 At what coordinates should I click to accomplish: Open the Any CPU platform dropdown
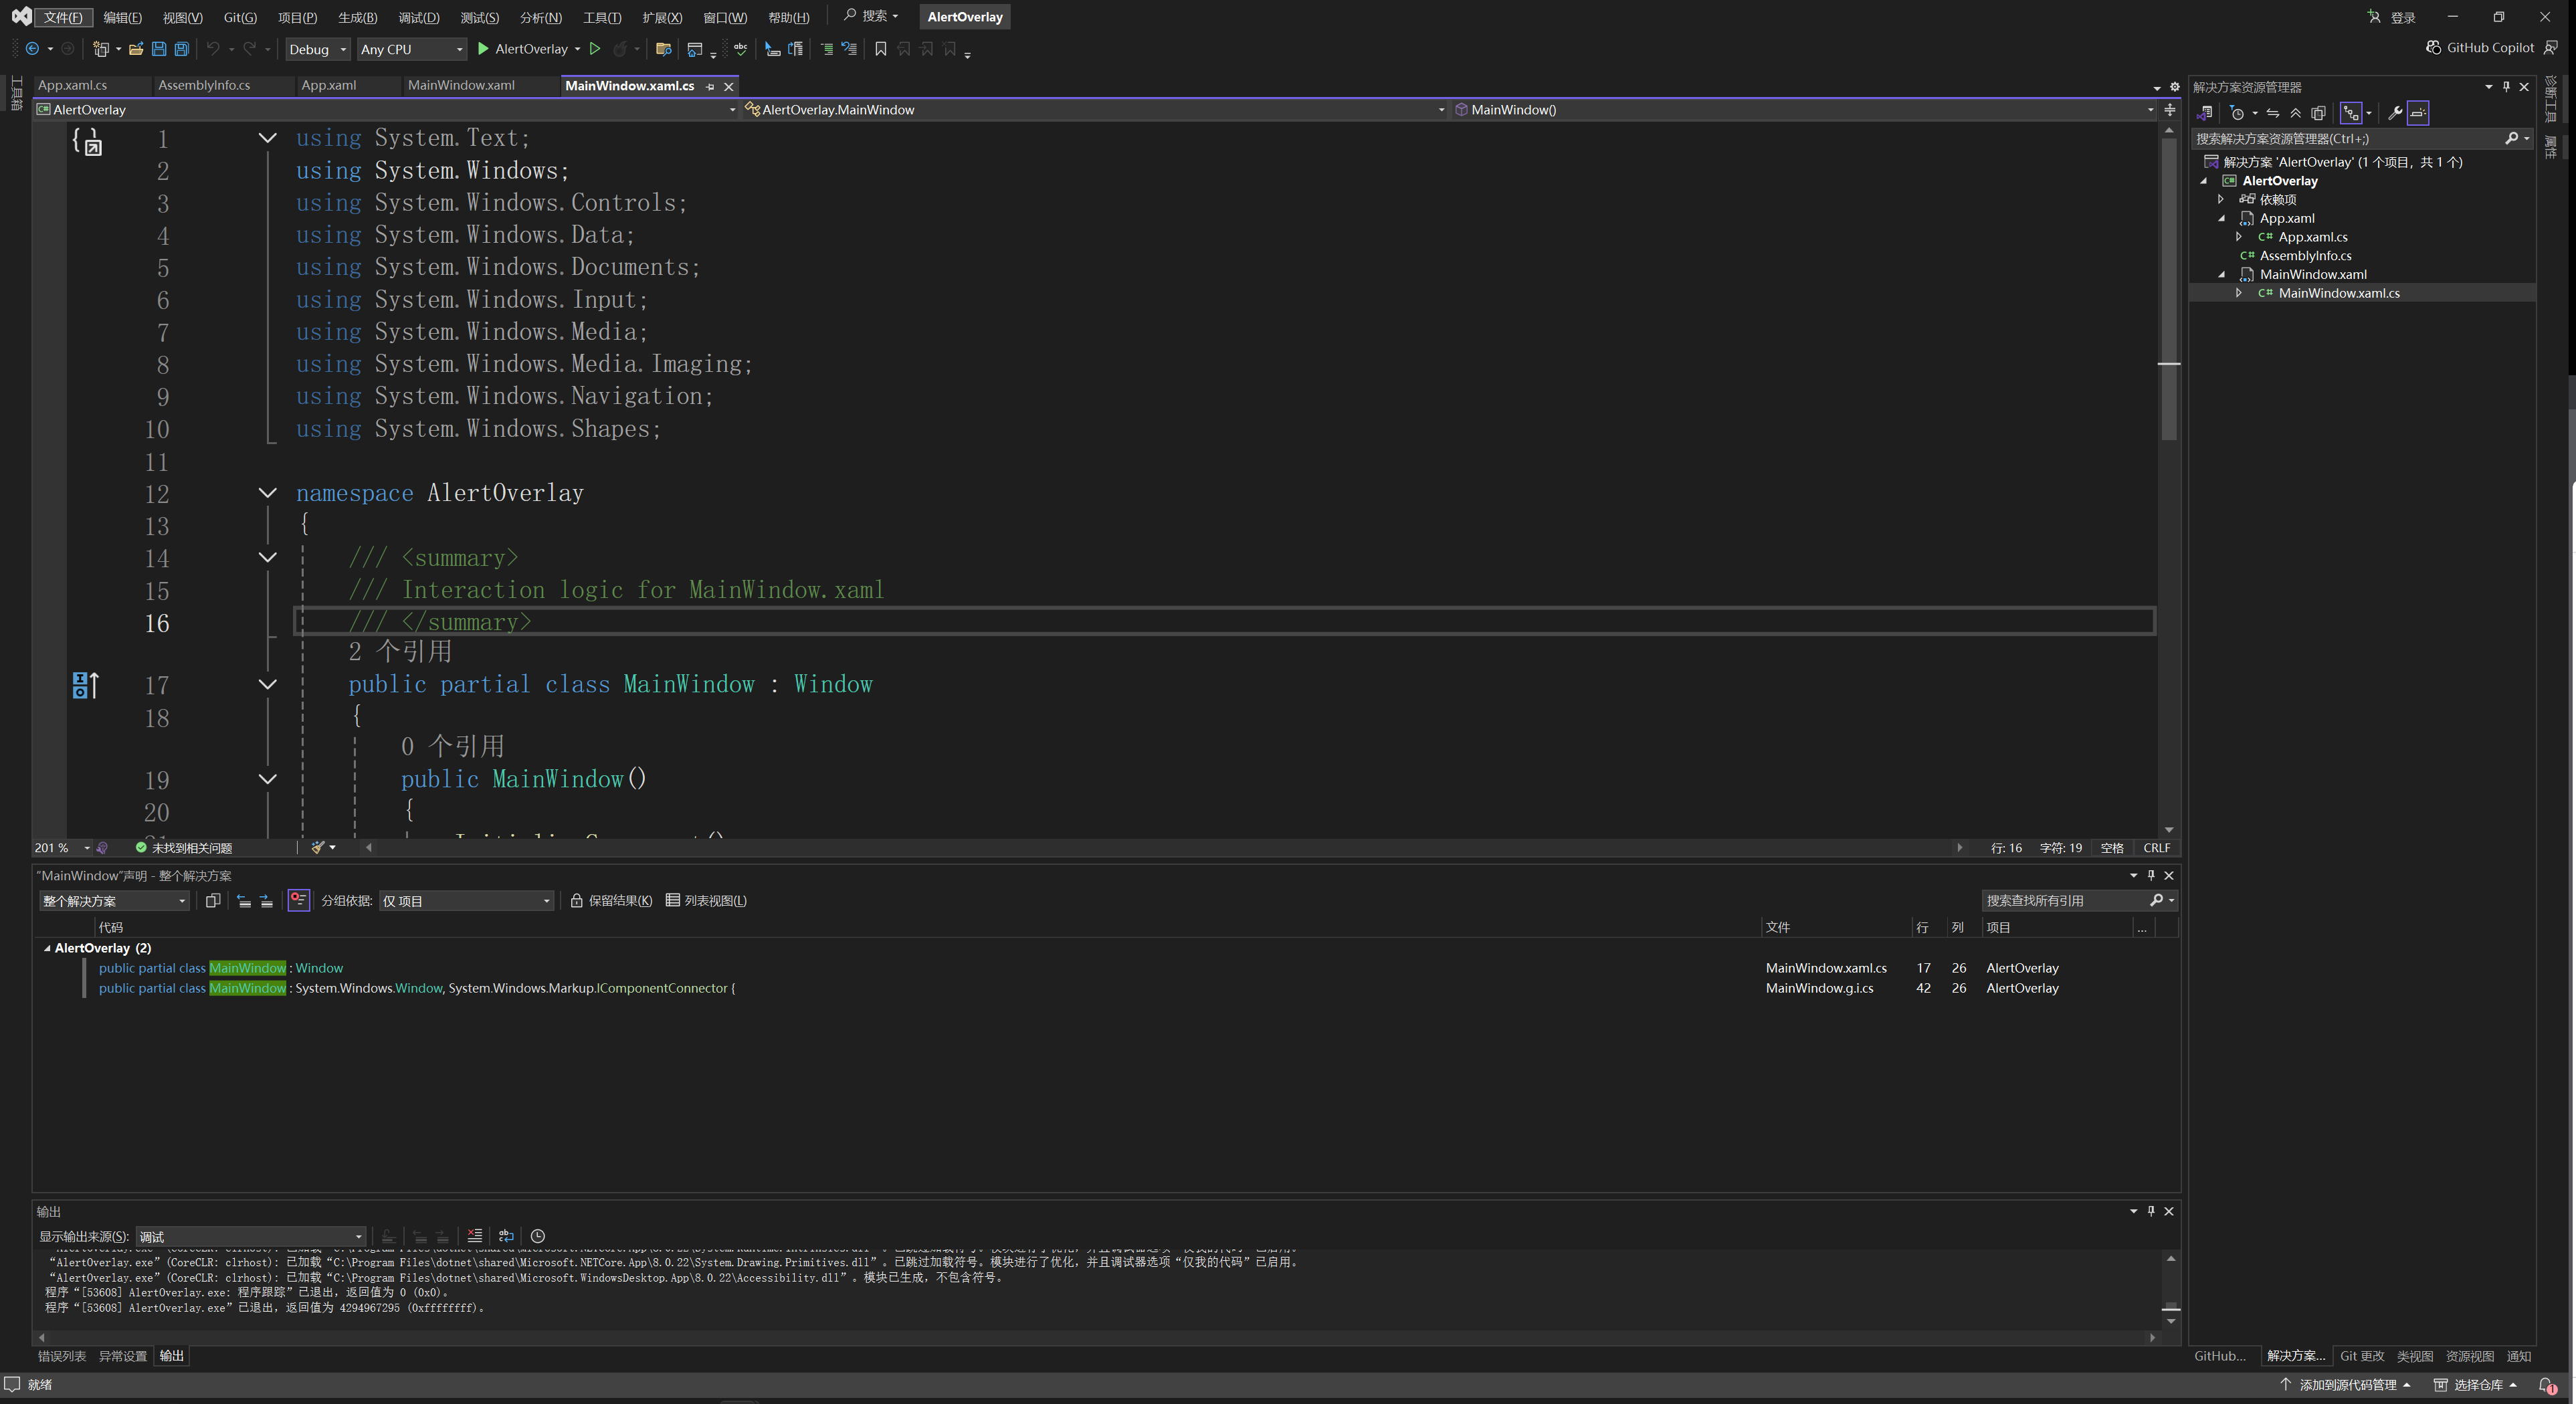411,49
